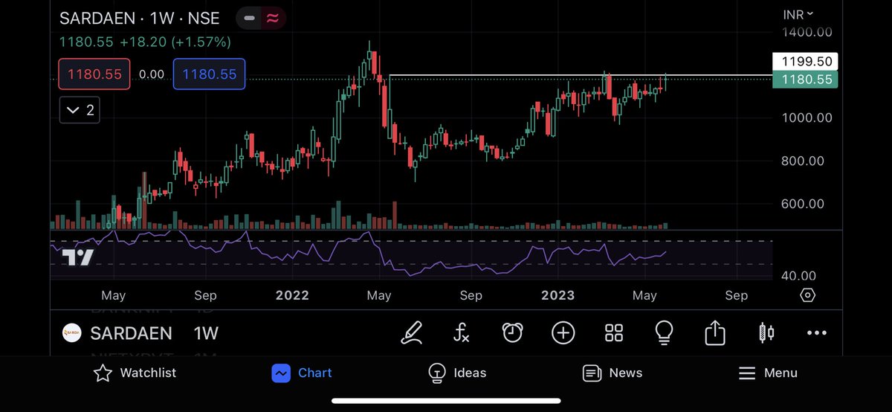Add an alert with the alarm clock icon
This screenshot has height=412, width=892.
tap(512, 332)
